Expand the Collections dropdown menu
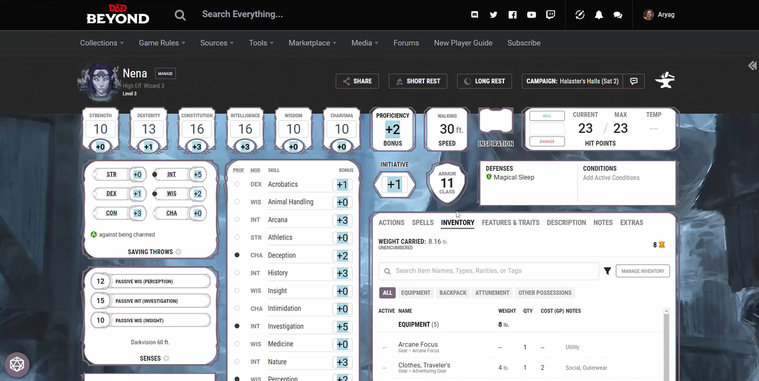Screen dimensions: 759x381 [x=102, y=43]
